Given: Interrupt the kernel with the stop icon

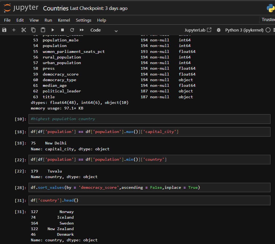Looking at the screenshot, I should (62, 30).
